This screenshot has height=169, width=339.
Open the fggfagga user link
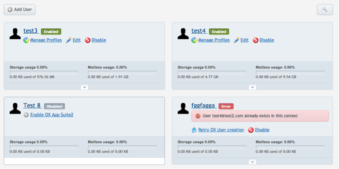(204, 106)
